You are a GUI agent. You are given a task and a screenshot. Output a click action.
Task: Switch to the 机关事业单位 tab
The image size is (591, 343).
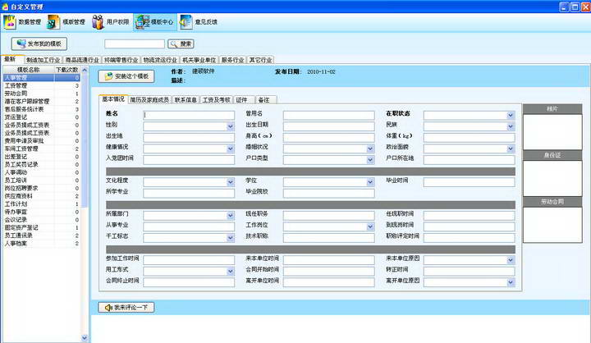coord(199,60)
